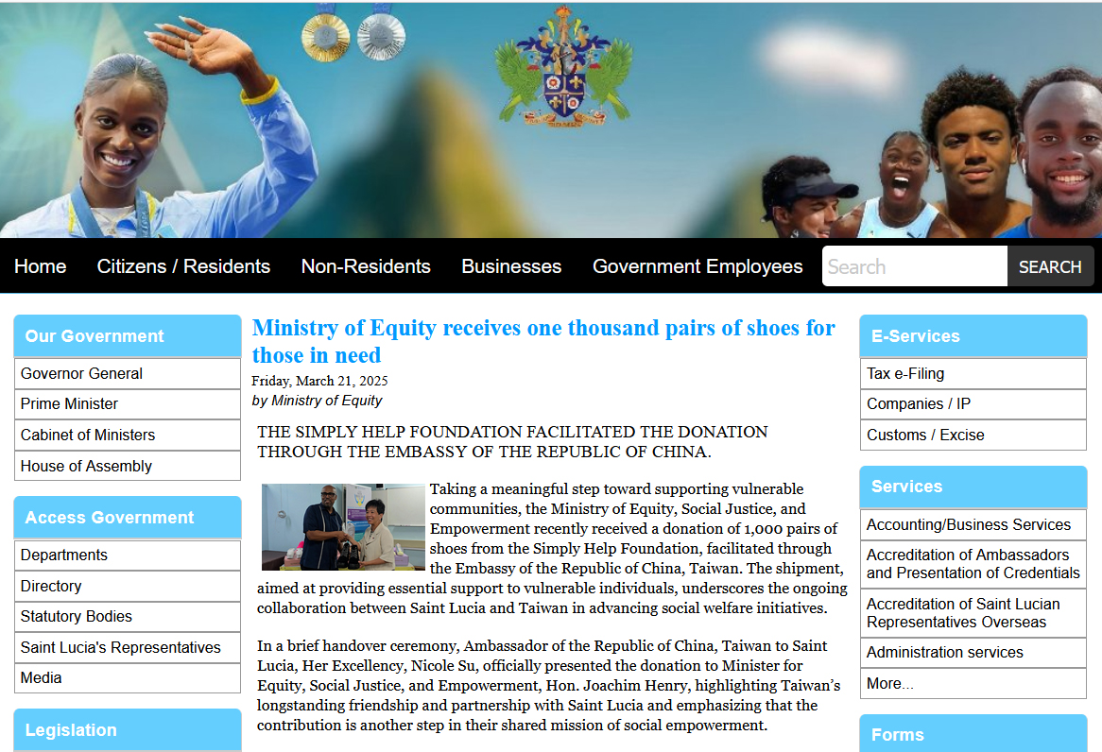Screen dimensions: 1102x752
Task: Select the Non-Residents menu item
Action: (x=366, y=266)
